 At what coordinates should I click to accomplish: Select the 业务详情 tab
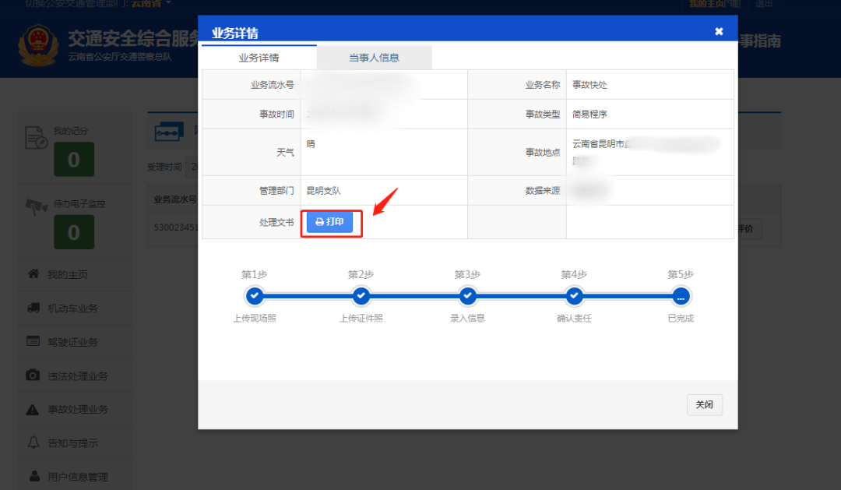tap(259, 58)
